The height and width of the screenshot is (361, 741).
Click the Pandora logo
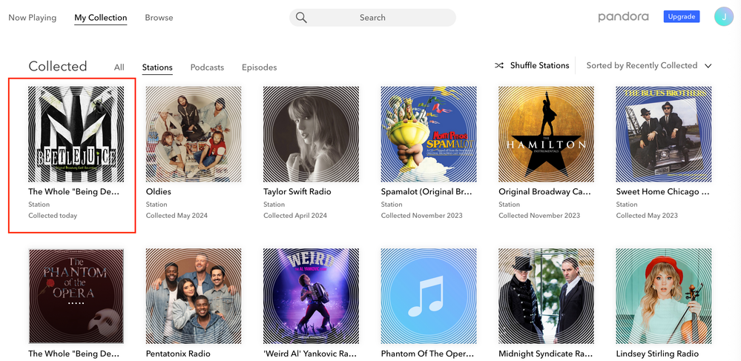(x=623, y=17)
